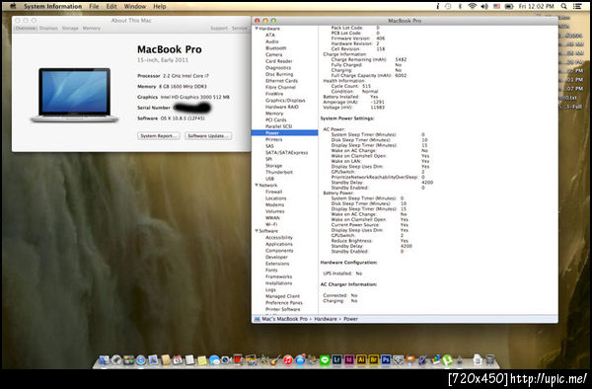The image size is (592, 389).
Task: Open the green LINE app in Dock
Action: pos(325,360)
